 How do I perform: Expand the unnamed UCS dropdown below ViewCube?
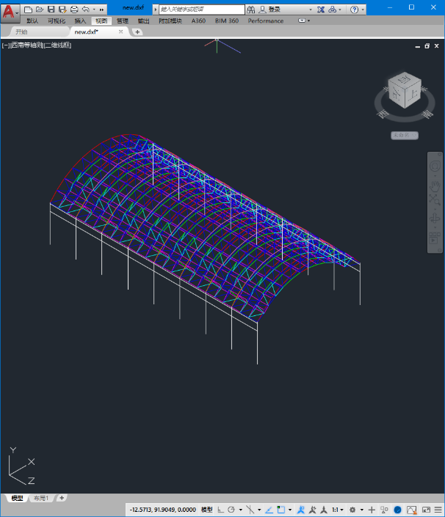(405, 135)
